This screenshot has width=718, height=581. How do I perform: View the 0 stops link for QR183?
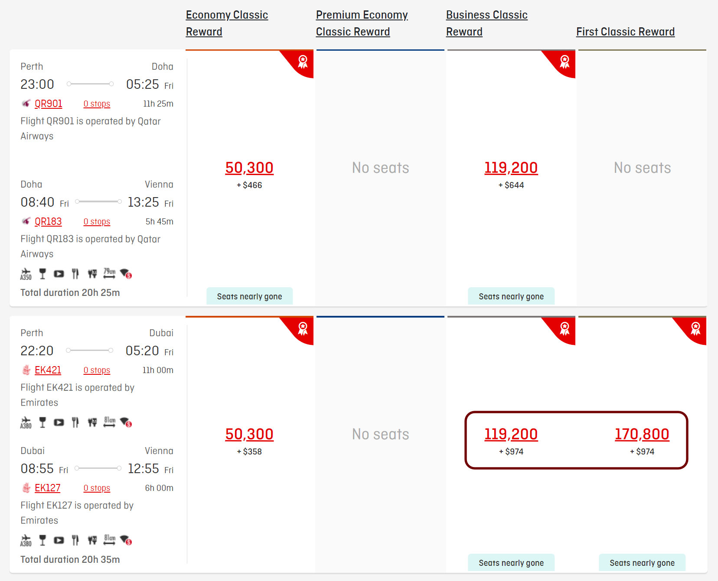[97, 222]
